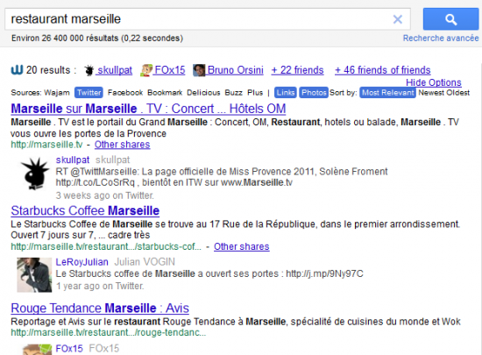
Task: Expand the + 22 friends list
Action: [297, 70]
